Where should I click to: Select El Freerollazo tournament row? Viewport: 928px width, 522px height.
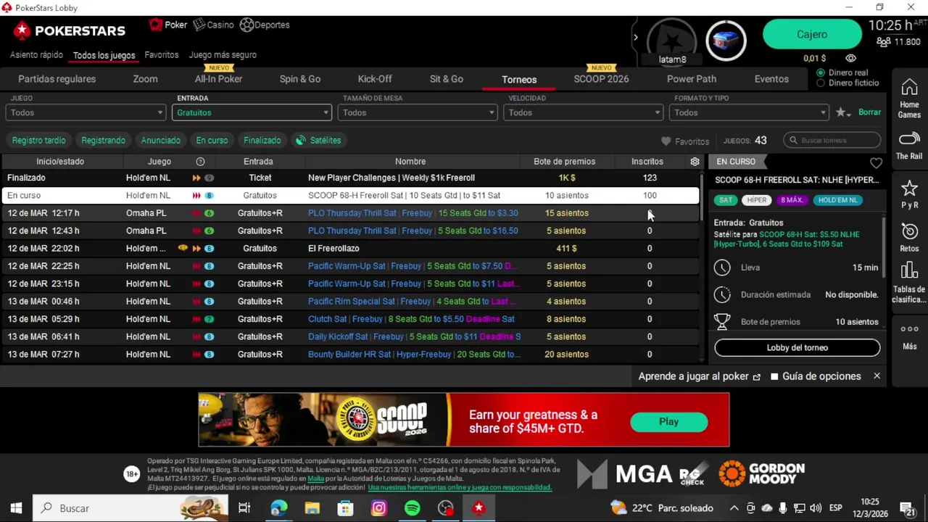tap(350, 248)
